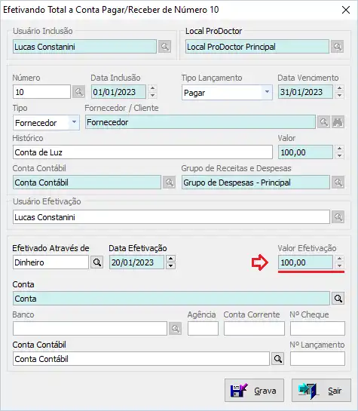Increase Data Efetivação with up arrow
Viewport: 358px width, 411px height.
(x=170, y=259)
